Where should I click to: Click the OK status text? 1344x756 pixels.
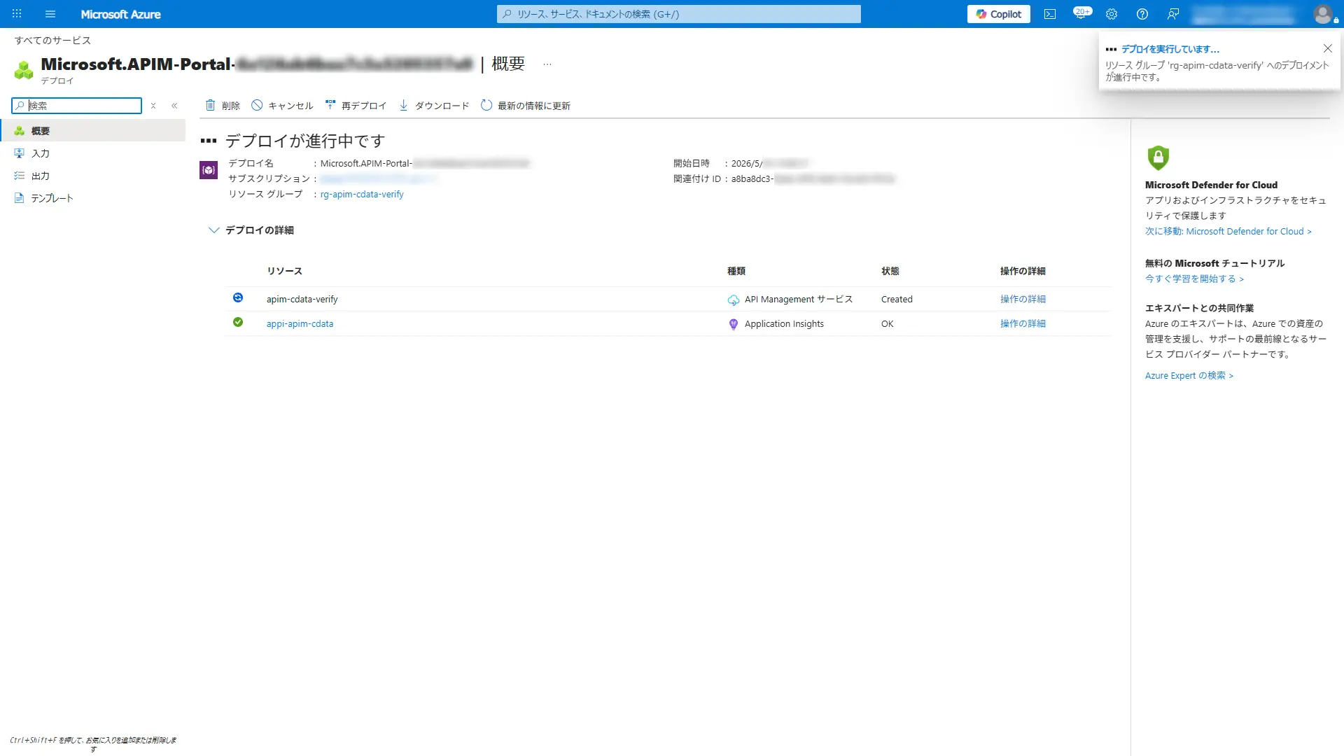887,324
